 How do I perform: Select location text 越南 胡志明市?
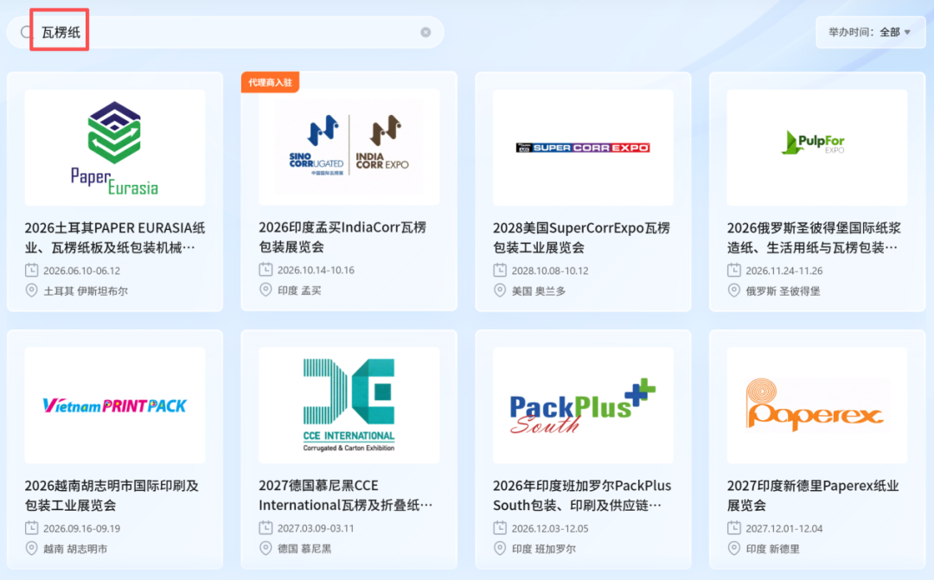tap(75, 549)
